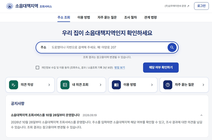Click the external link arrow beside 삼우에이엔씨 운영
This screenshot has width=212, height=140.
pyautogui.click(x=188, y=6)
